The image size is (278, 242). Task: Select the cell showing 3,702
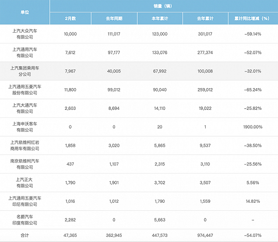[x=160, y=183]
